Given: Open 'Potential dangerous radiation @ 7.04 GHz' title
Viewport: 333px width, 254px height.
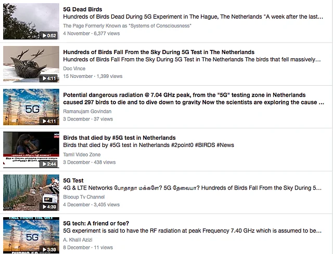Looking at the screenshot, I should click(x=194, y=99).
